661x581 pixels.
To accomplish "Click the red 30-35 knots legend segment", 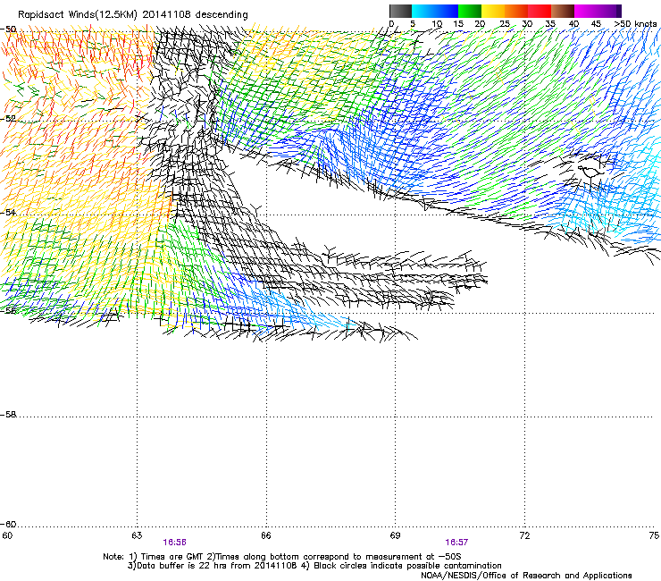I will pos(540,11).
